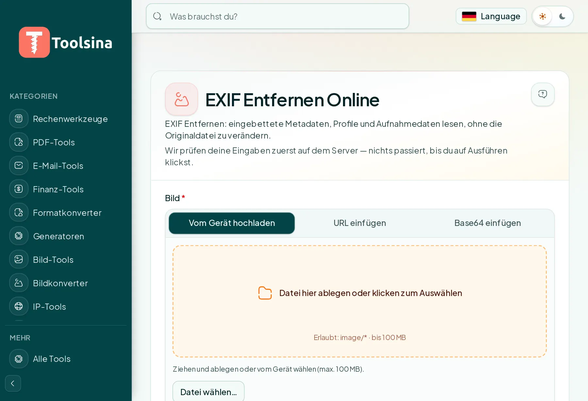Open Finanz-Tools category
This screenshot has width=588, height=401.
point(66,189)
